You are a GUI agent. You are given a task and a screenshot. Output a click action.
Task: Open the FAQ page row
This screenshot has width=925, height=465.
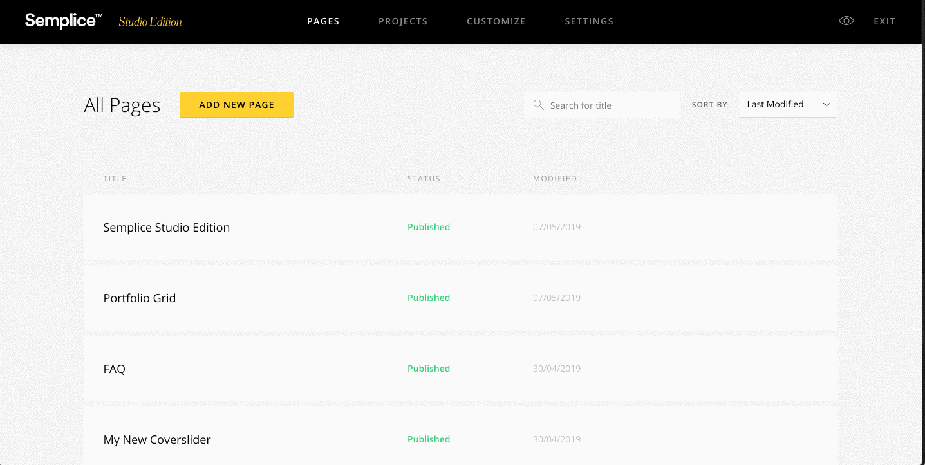pyautogui.click(x=114, y=369)
